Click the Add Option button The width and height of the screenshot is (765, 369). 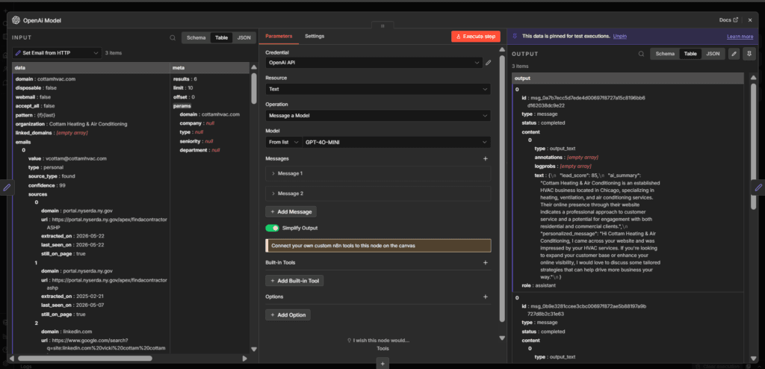coord(288,314)
